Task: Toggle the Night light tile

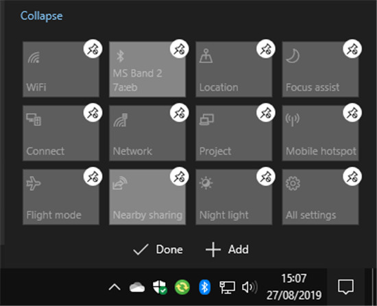Action: point(234,197)
